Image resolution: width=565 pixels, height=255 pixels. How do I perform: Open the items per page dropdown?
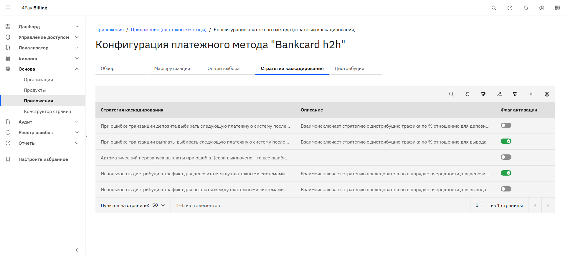(158, 205)
